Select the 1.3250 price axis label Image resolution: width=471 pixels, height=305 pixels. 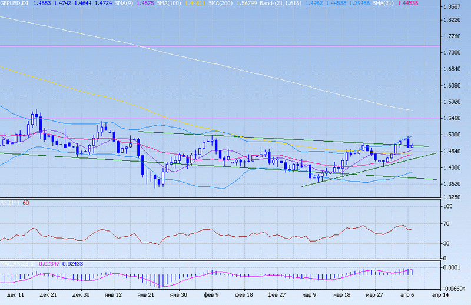pos(455,197)
